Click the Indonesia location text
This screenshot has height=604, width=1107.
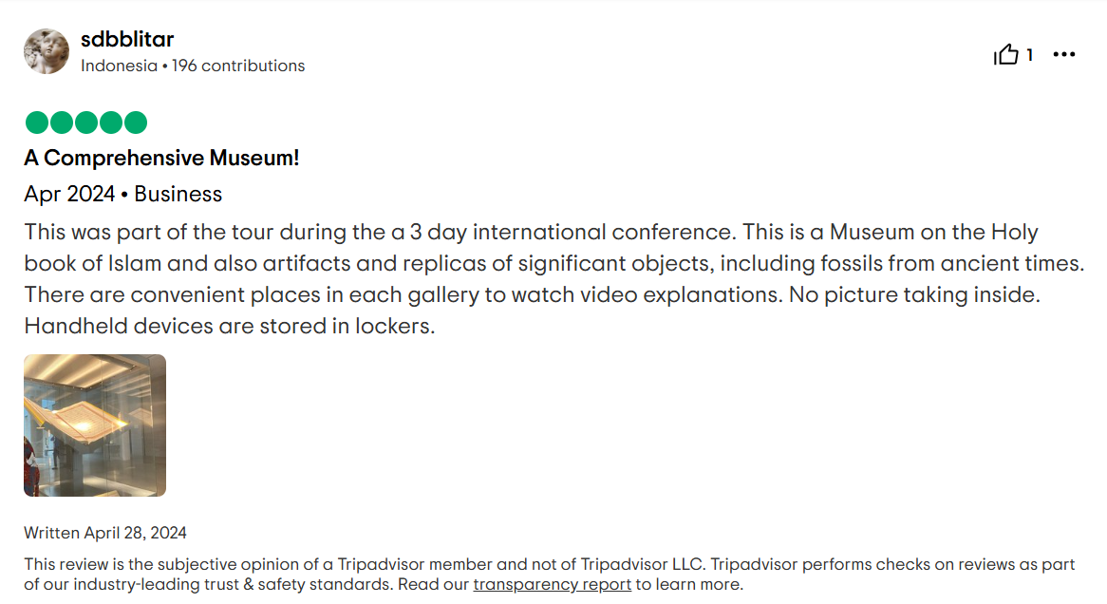click(x=119, y=66)
